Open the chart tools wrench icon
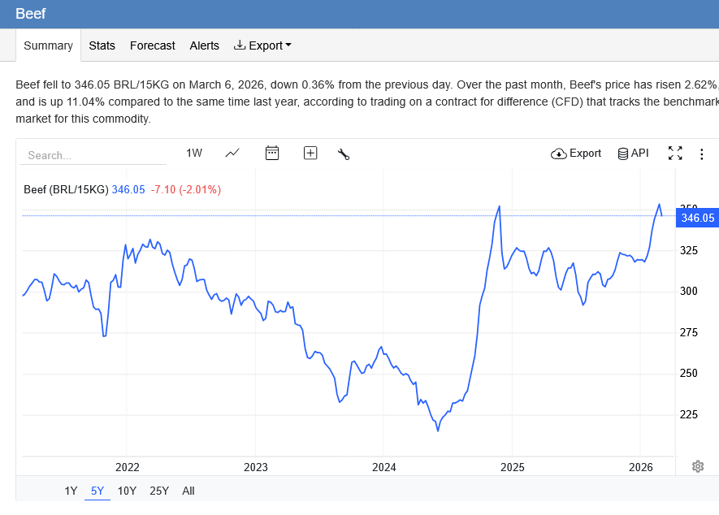This screenshot has width=719, height=515. point(344,154)
